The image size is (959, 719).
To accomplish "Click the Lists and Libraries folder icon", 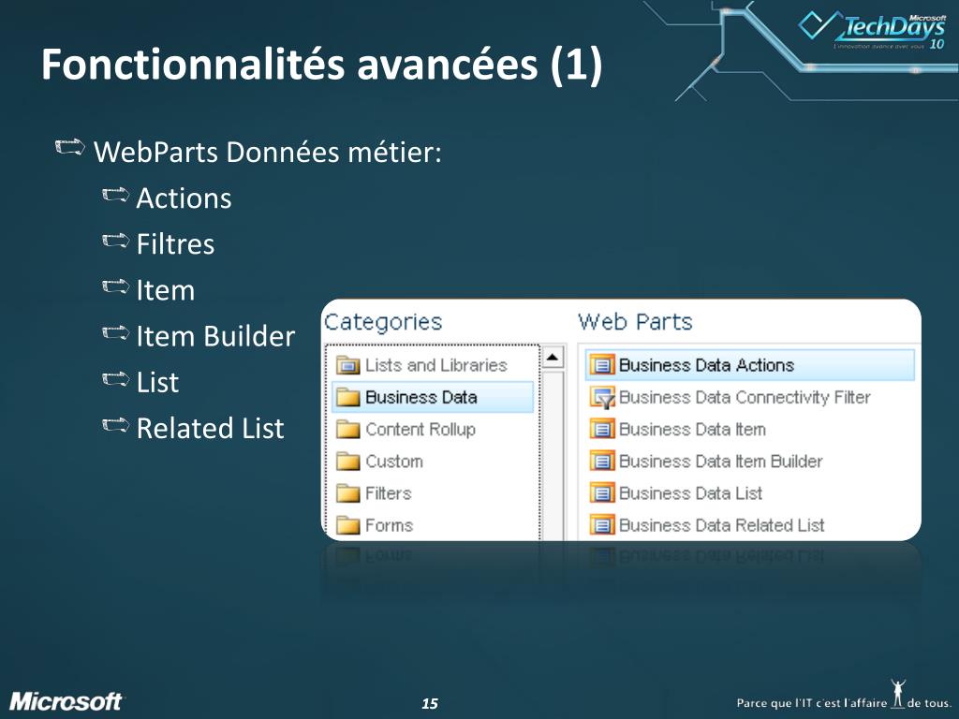I will click(348, 366).
